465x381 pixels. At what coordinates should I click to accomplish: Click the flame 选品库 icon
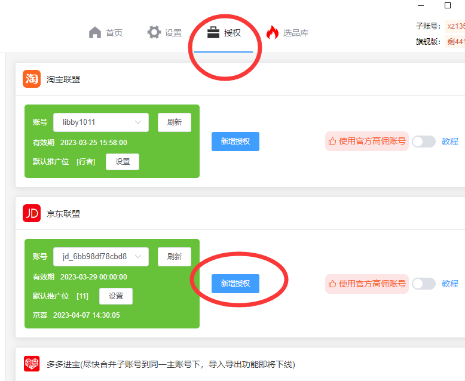click(x=272, y=32)
